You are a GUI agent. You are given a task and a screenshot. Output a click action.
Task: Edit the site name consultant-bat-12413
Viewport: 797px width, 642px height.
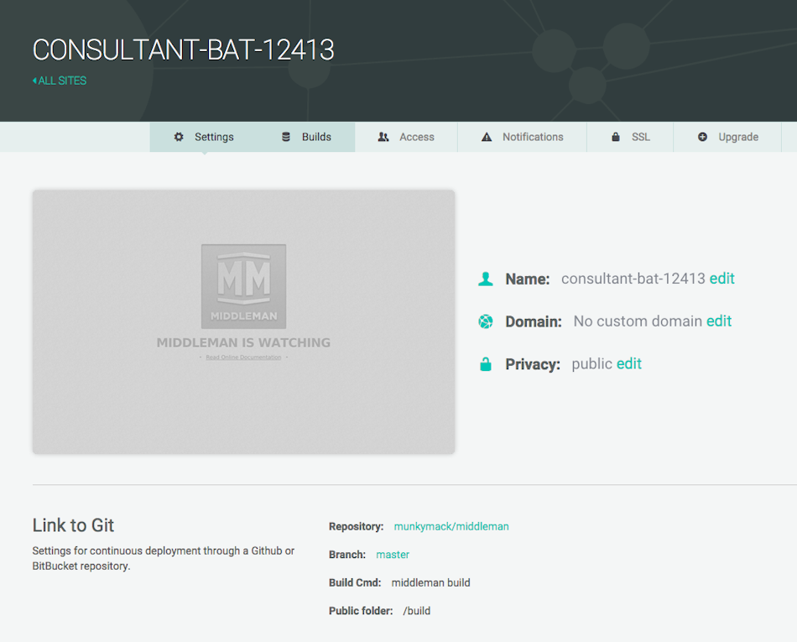click(721, 279)
